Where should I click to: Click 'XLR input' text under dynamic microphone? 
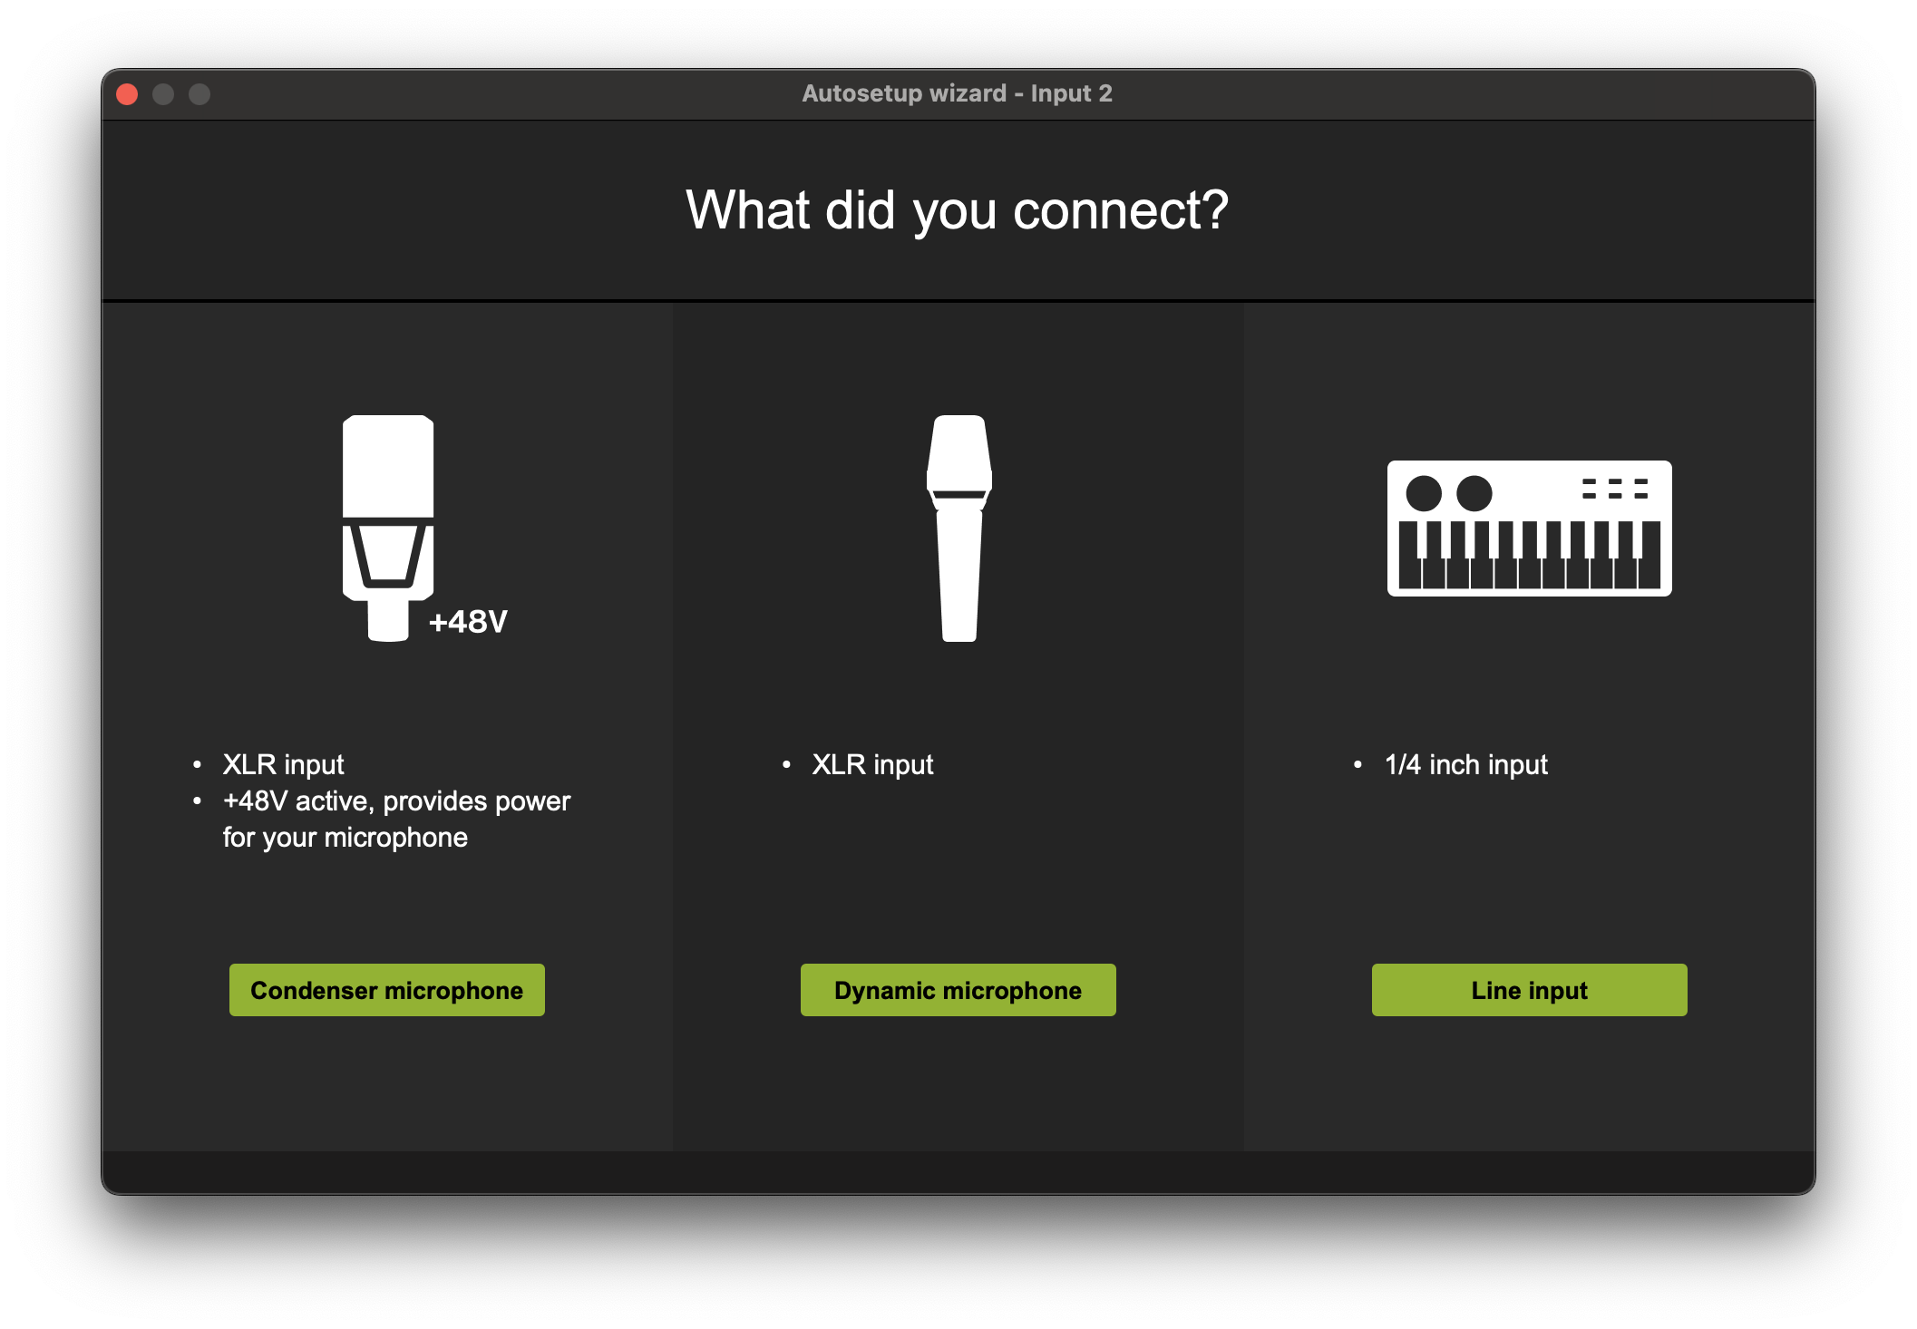pos(873,765)
